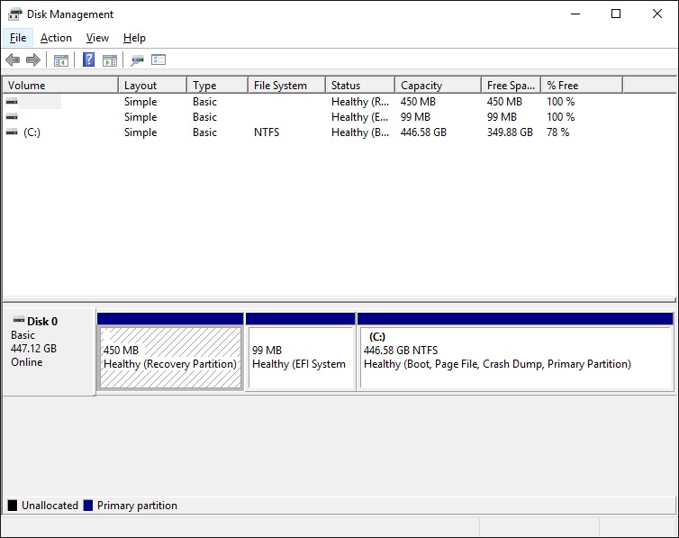Open the View menu
The width and height of the screenshot is (679, 538).
click(97, 38)
